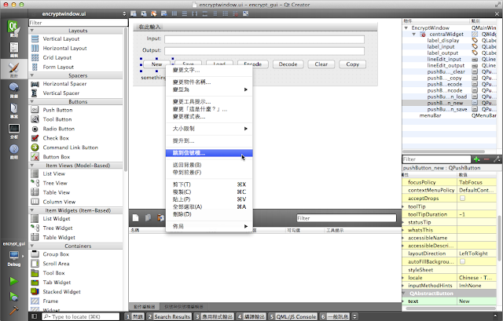Image resolution: width=503 pixels, height=321 pixels.
Task: Click the red minus remove-property icon
Action: pyautogui.click(x=486, y=159)
